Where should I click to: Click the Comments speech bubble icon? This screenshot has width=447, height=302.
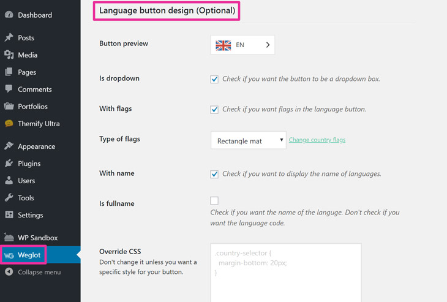click(x=9, y=89)
